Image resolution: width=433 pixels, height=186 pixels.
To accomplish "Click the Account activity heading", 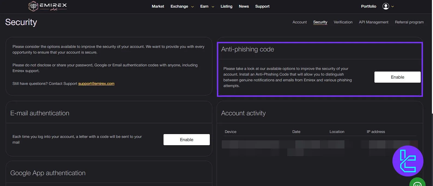I will coord(243,113).
